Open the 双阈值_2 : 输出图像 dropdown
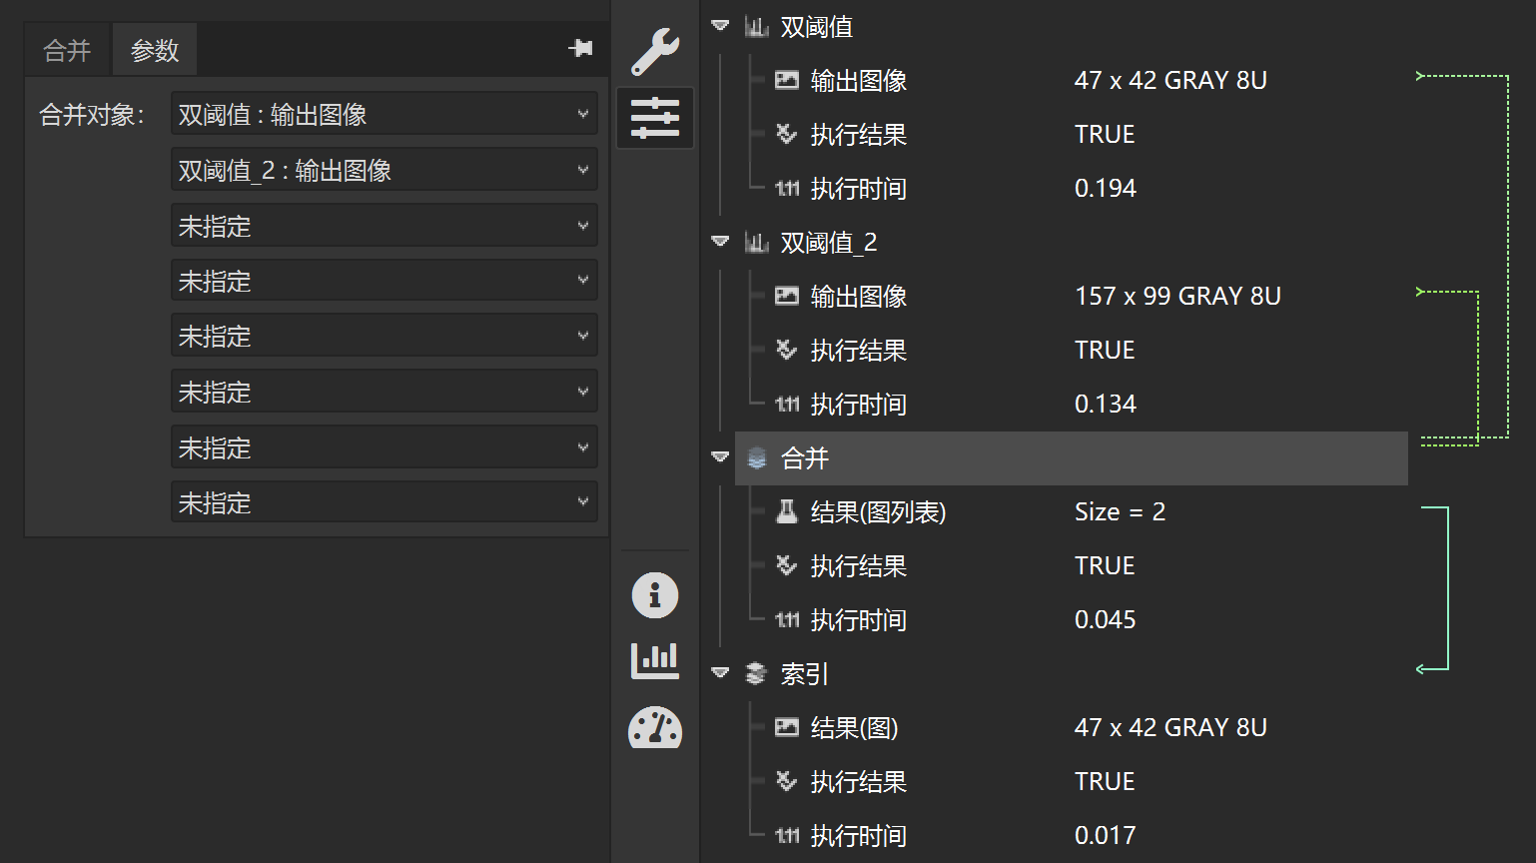Screen dimensions: 1536x863 coord(384,171)
